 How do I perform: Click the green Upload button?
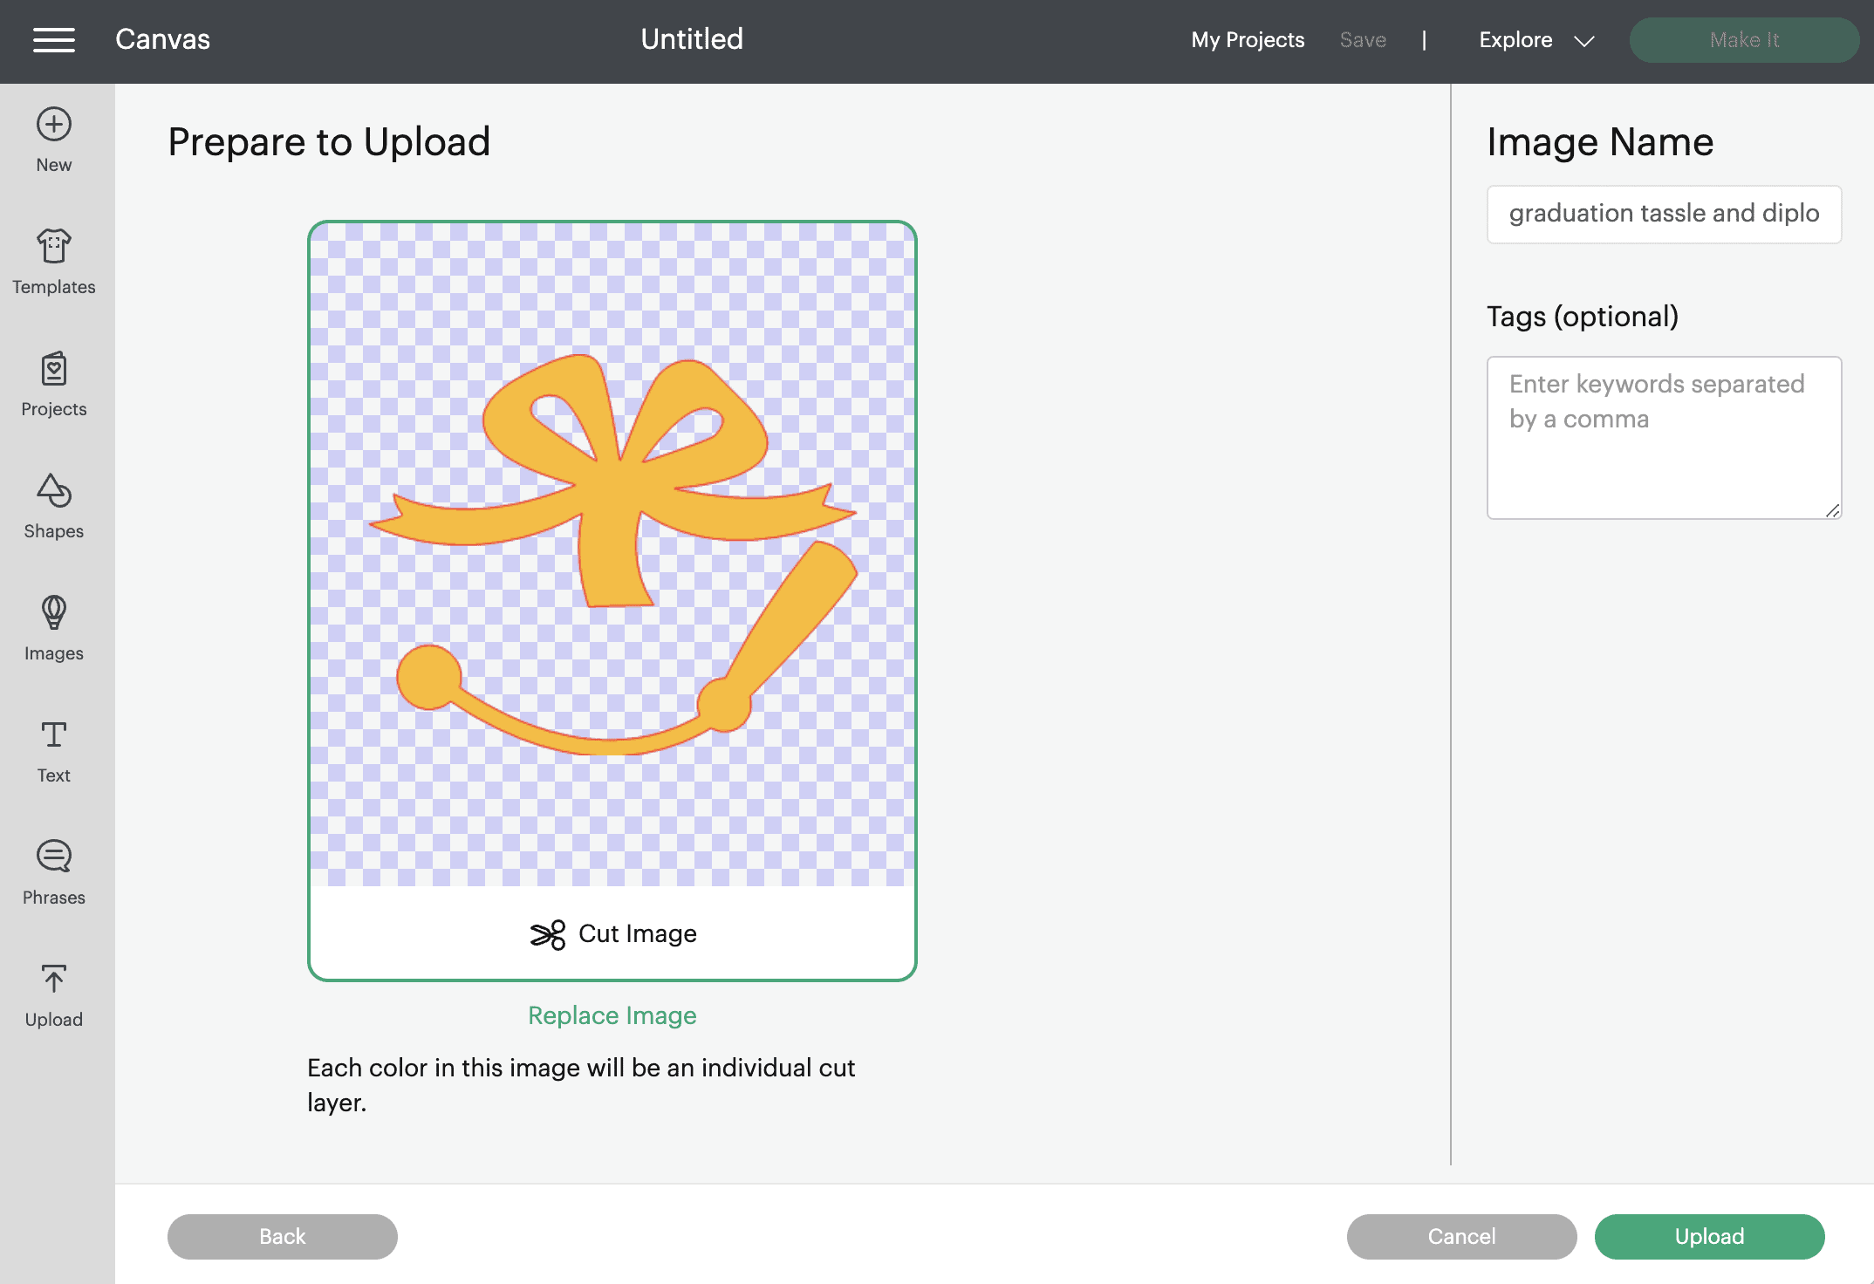[x=1710, y=1237]
